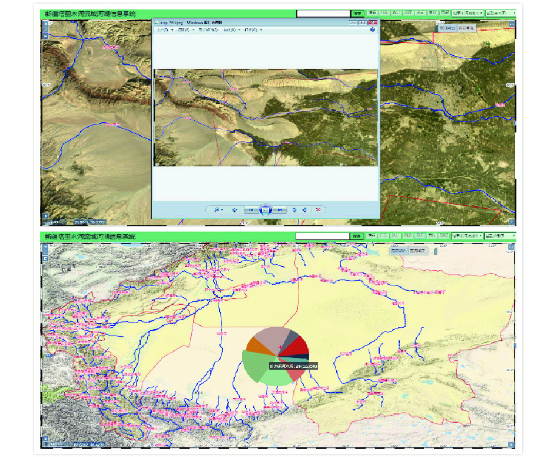Click seventh toolbar button after search, upper app
557x457 pixels.
(445, 13)
